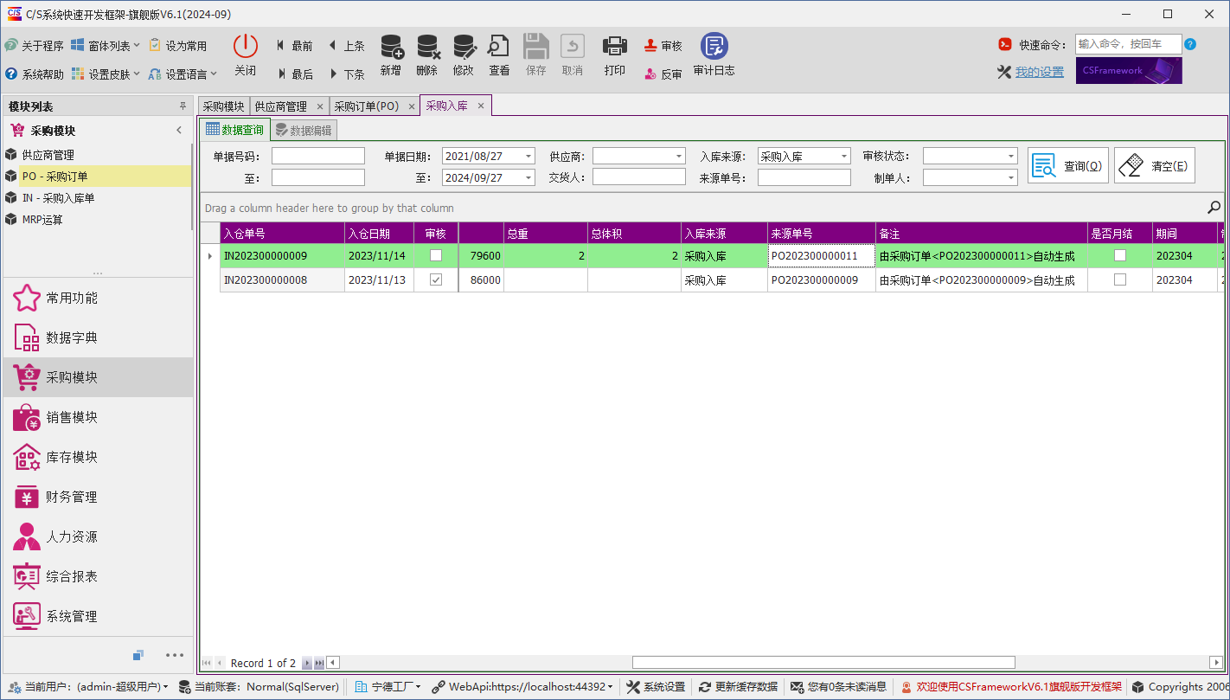Image resolution: width=1230 pixels, height=700 pixels.
Task: Open 我的设置 link
Action: 1040,72
